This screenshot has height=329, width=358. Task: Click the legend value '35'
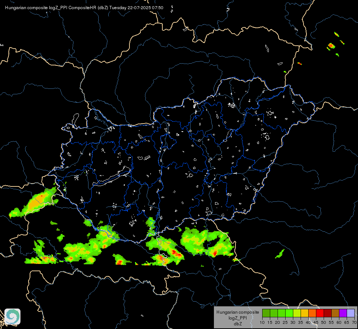[301, 322]
